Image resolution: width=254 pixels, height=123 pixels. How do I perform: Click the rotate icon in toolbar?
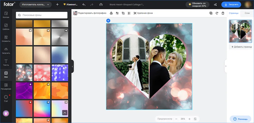[x=217, y=13]
